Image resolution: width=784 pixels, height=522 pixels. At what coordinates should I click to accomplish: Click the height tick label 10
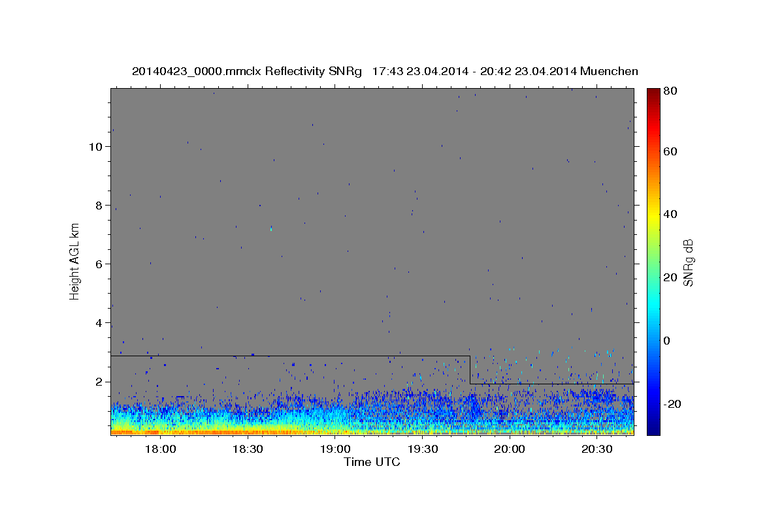[x=95, y=147]
